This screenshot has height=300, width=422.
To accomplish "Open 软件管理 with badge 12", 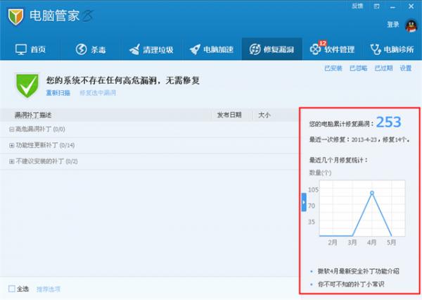I will [316, 50].
